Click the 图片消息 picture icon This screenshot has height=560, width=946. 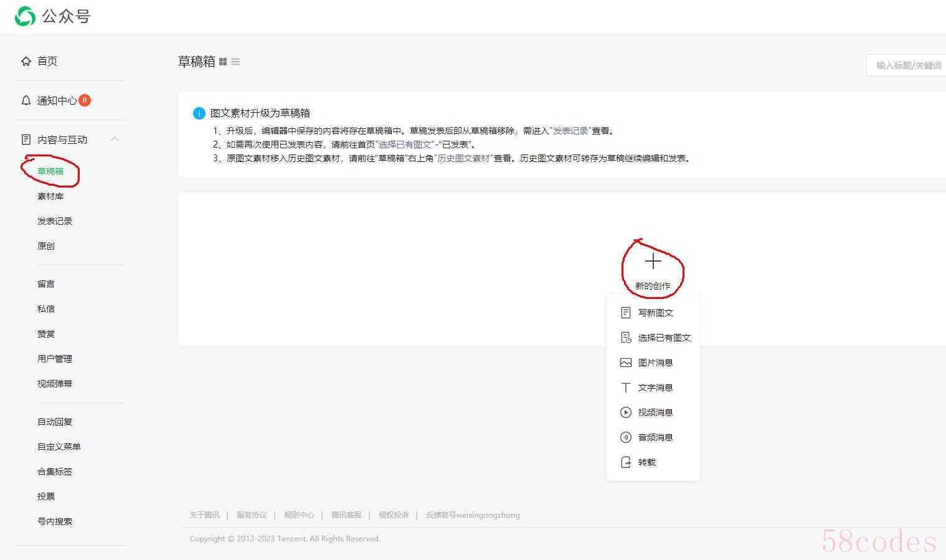(x=626, y=363)
